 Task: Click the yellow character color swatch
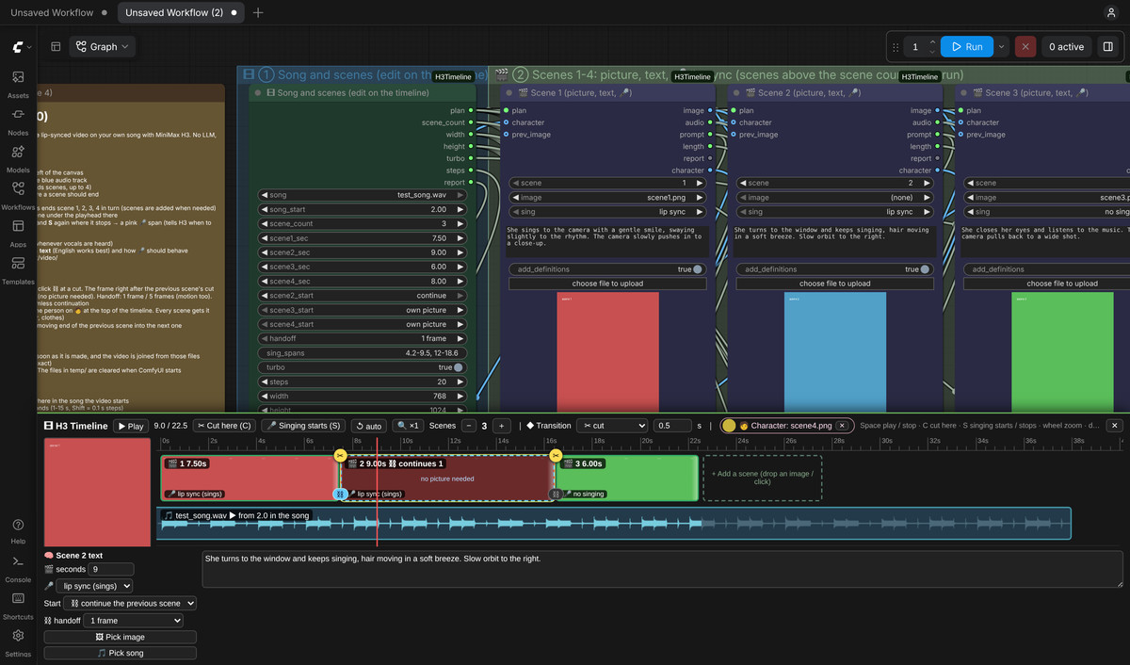729,426
